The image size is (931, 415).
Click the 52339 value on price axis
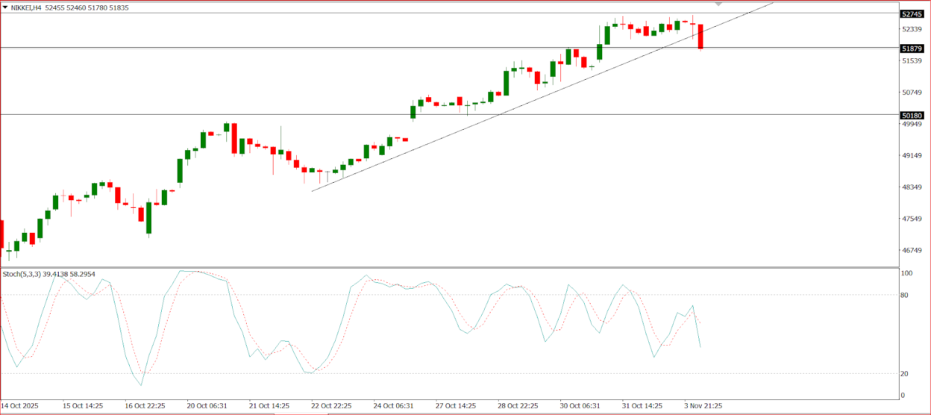click(912, 29)
